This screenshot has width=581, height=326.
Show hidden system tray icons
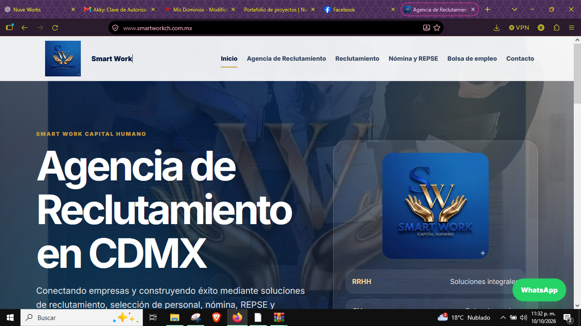tap(503, 318)
